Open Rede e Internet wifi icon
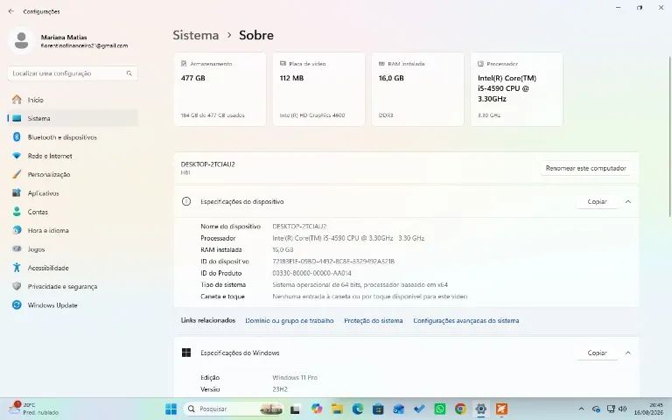672x420 pixels. [17, 156]
